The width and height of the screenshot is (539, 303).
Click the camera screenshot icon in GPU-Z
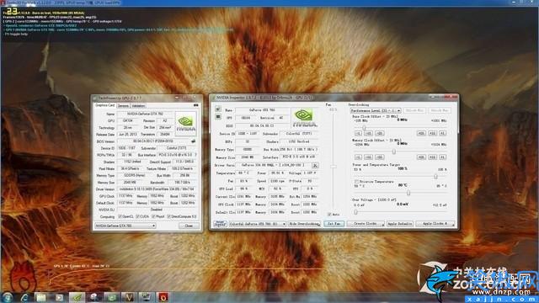click(195, 105)
